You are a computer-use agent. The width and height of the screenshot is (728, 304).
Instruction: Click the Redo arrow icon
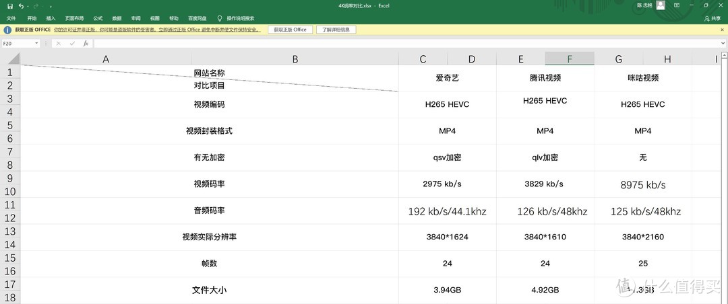coord(36,6)
